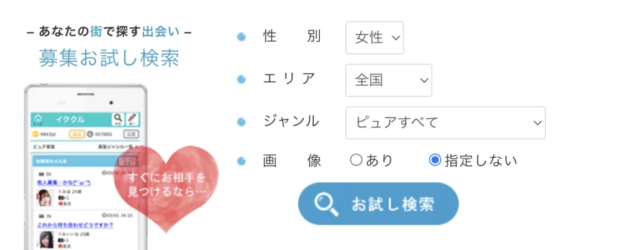Viewport: 636px width, 250px height.
Task: Select the あり image radio button
Action: [x=356, y=160]
